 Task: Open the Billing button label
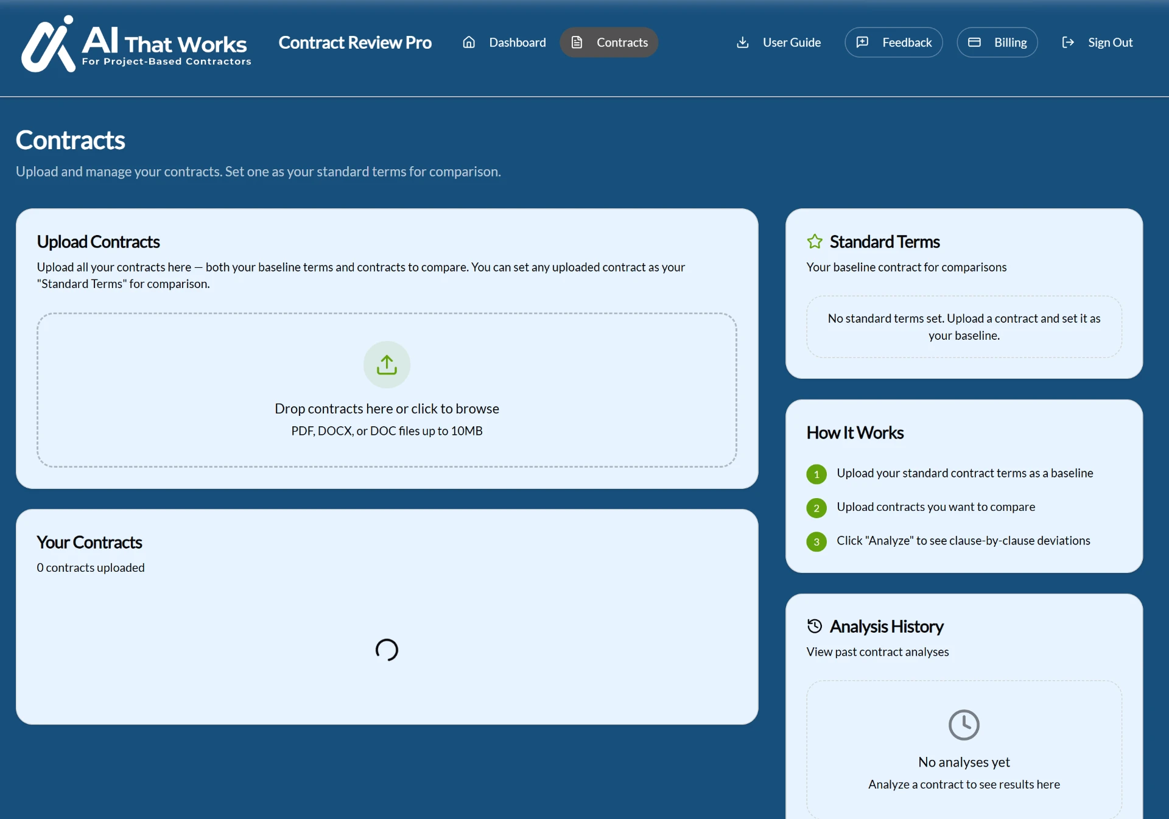point(1011,43)
